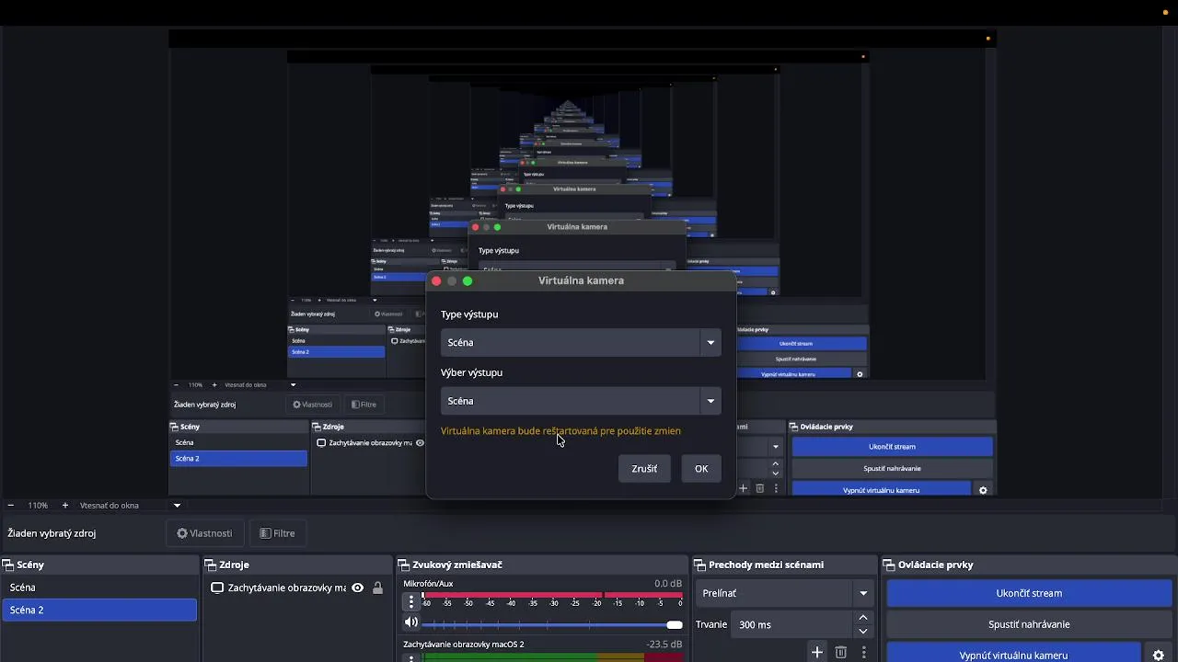The image size is (1178, 662).
Task: Open transition three-dot properties menu
Action: [x=863, y=652]
